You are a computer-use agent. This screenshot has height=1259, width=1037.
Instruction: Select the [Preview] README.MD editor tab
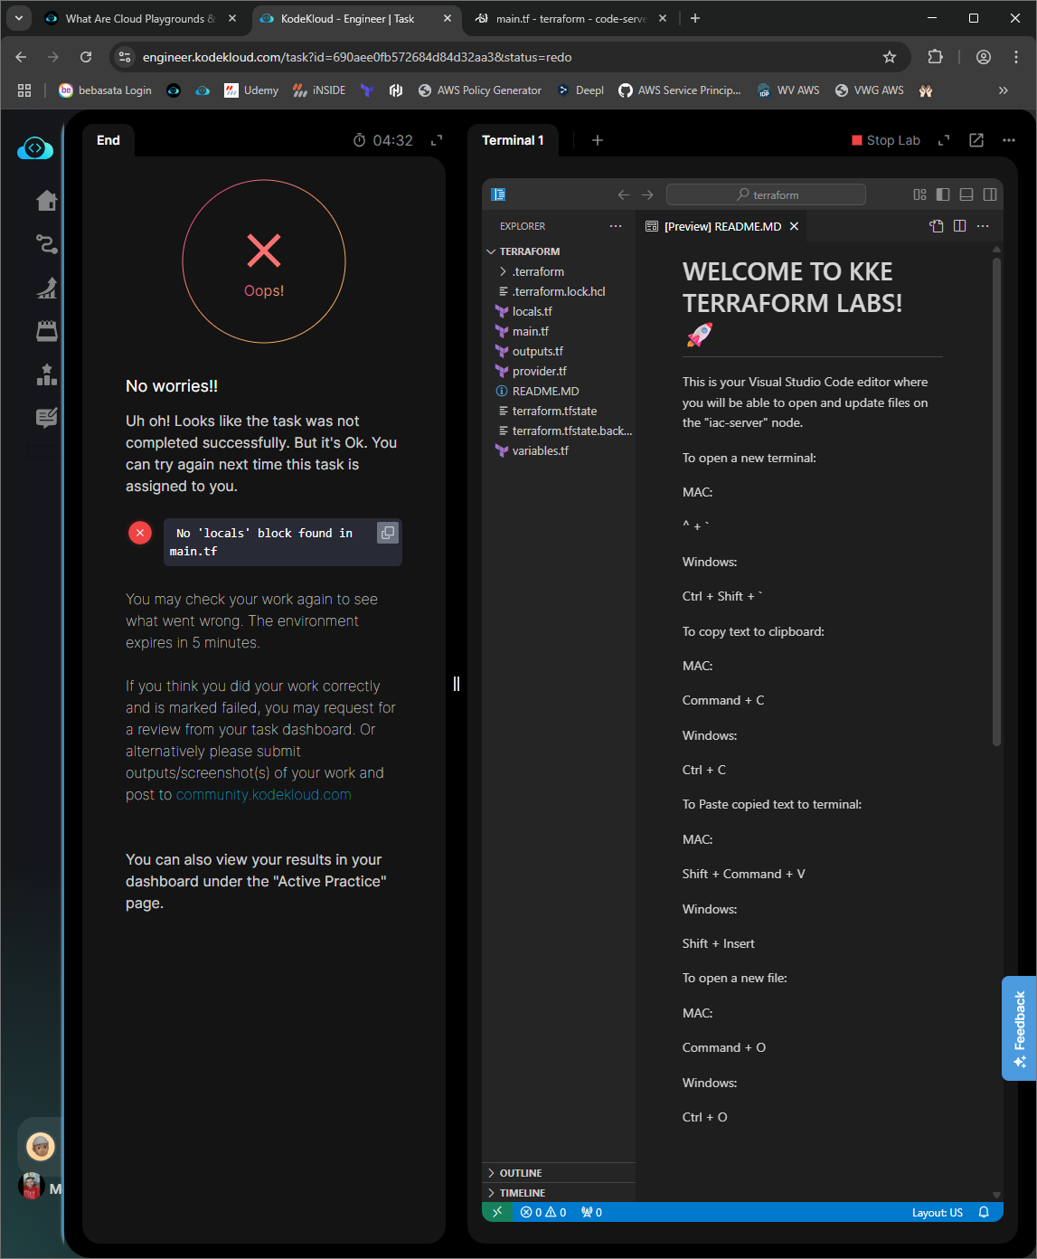[721, 226]
